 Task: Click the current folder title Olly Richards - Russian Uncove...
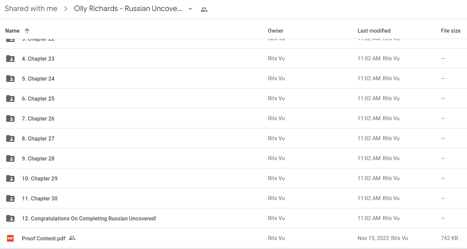click(128, 9)
